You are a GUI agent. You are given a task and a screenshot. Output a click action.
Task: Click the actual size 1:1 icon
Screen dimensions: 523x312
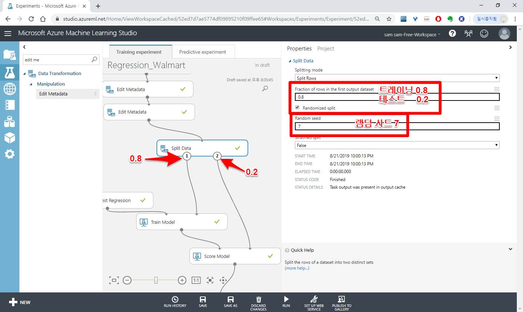pos(196,280)
